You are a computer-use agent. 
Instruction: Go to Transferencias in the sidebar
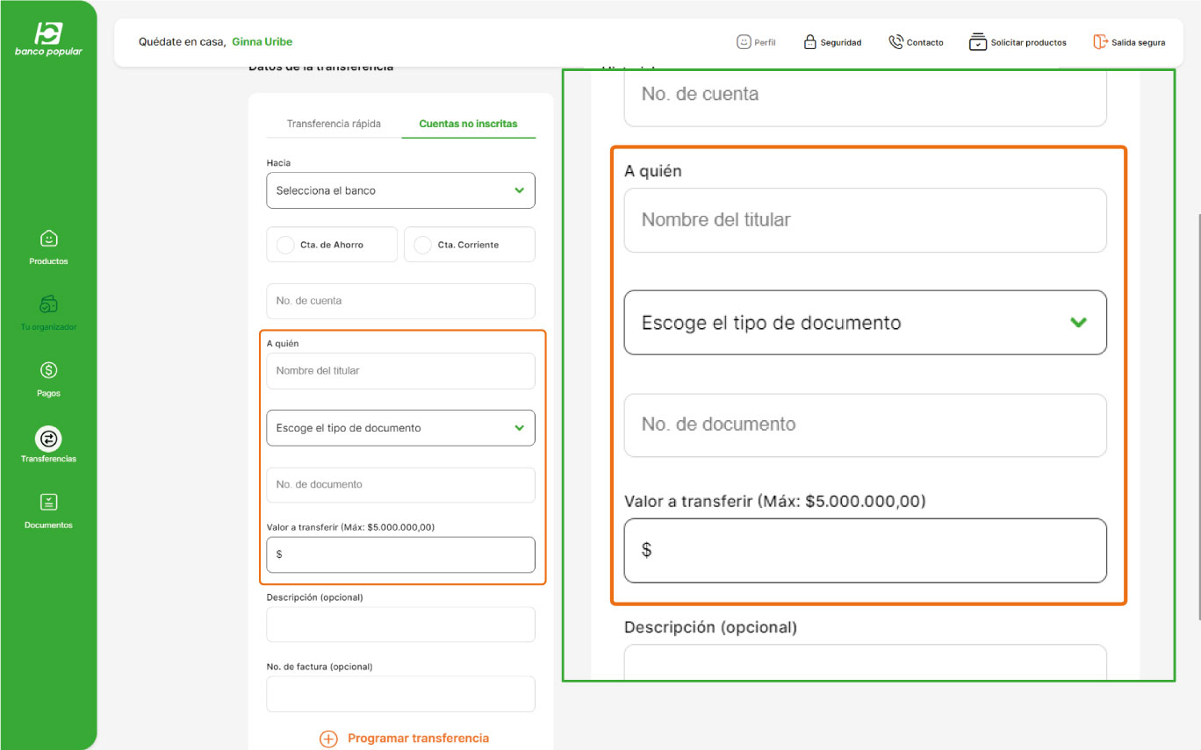(x=48, y=443)
